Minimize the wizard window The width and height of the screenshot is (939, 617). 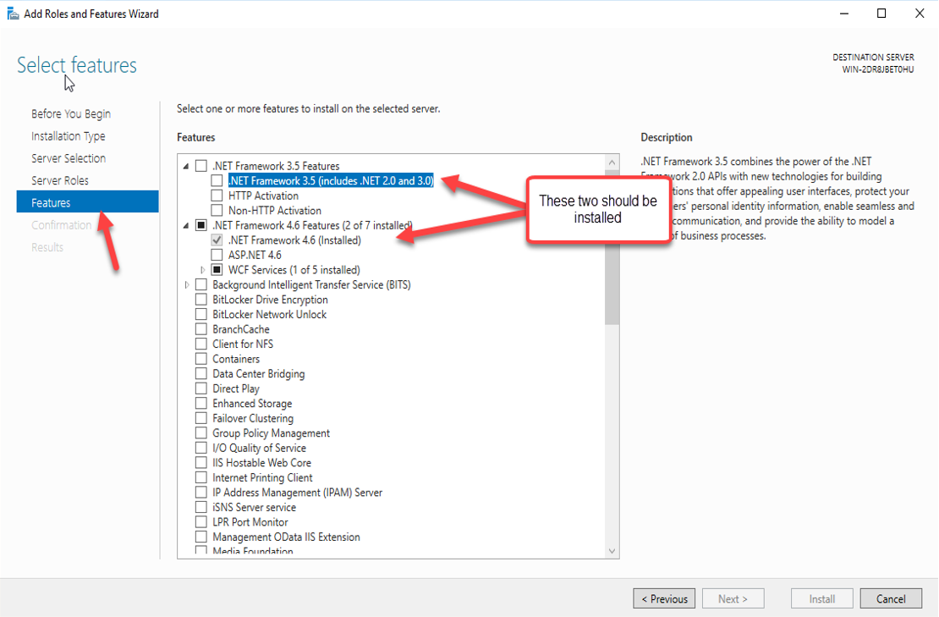click(x=843, y=14)
